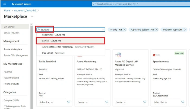Open Private Offer Management
190x109 pixels.
[16, 55]
